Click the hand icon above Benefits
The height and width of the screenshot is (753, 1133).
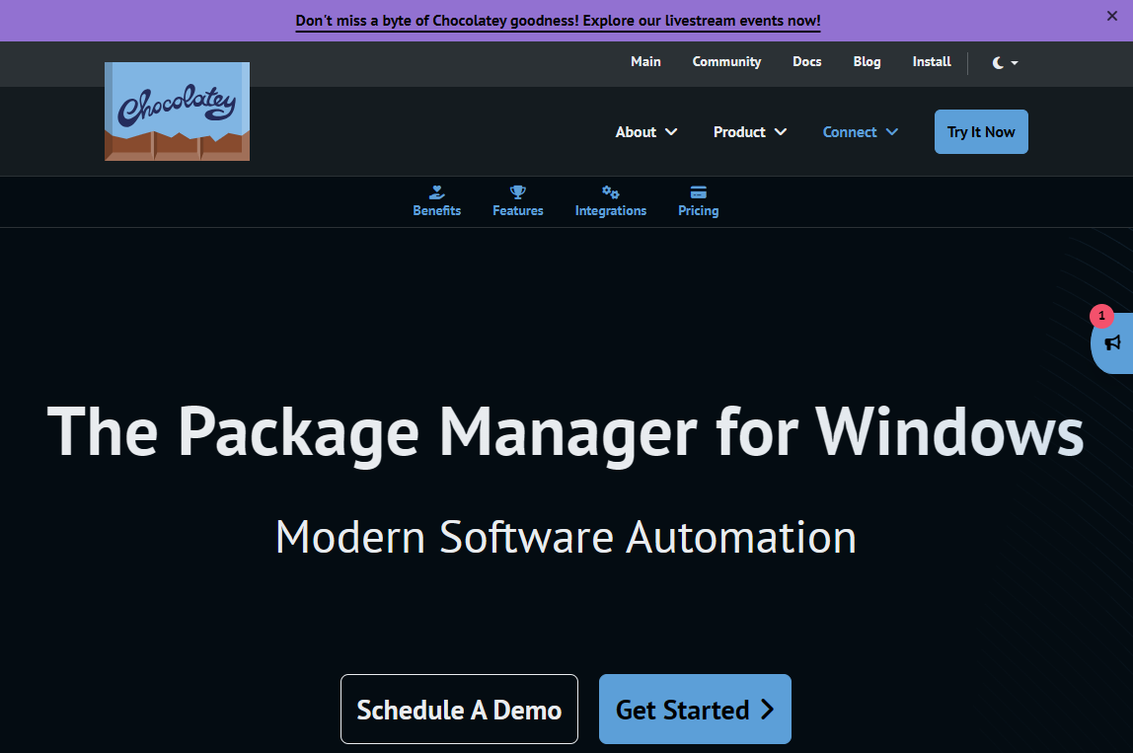tap(436, 192)
